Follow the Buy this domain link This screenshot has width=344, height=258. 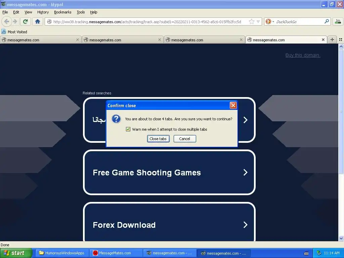click(x=303, y=55)
